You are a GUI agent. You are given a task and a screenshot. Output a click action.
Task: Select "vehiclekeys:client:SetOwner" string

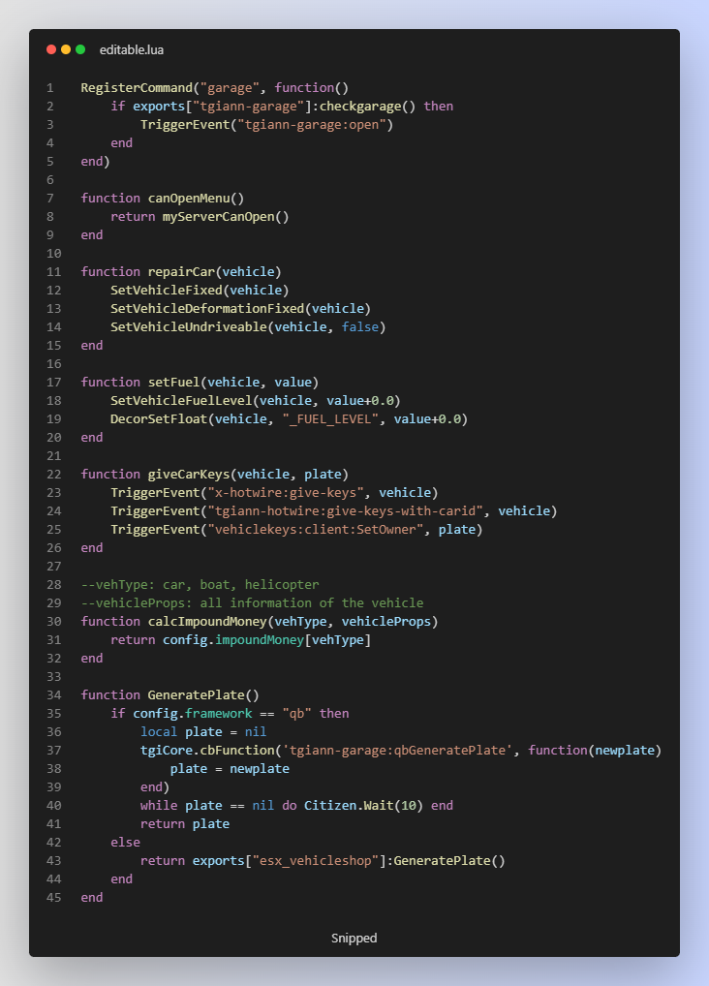click(316, 530)
